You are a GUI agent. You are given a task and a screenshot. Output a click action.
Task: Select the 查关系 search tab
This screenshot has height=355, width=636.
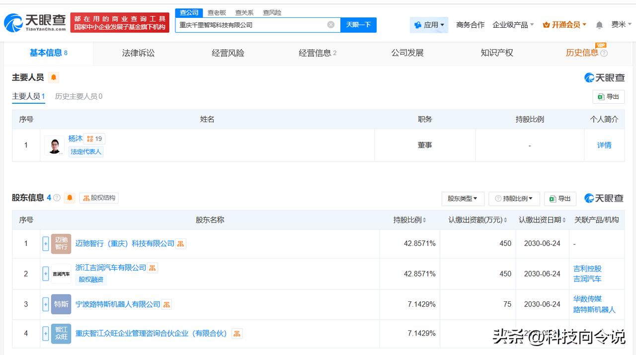pyautogui.click(x=244, y=12)
